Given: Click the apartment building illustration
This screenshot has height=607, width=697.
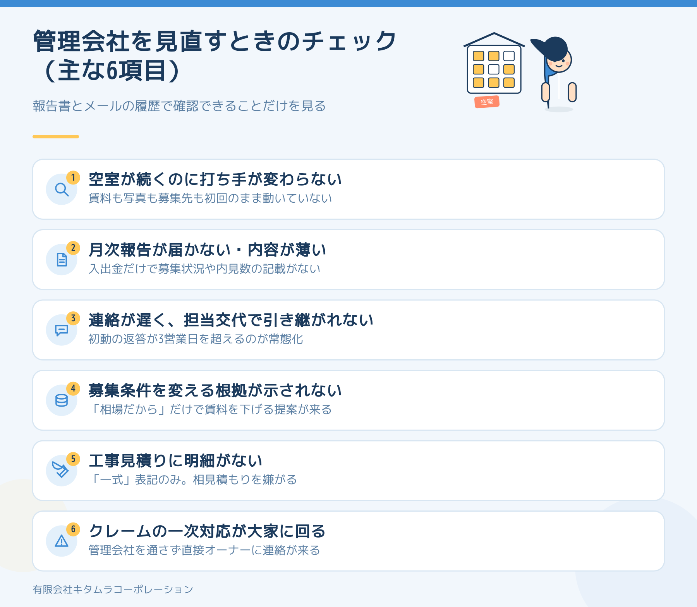Looking at the screenshot, I should [x=494, y=63].
